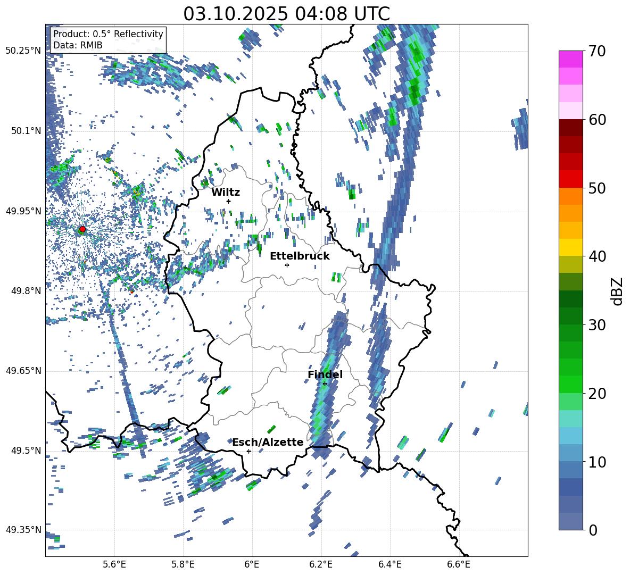Click the 70 colorbar tick label
The height and width of the screenshot is (575, 630).
tap(596, 52)
